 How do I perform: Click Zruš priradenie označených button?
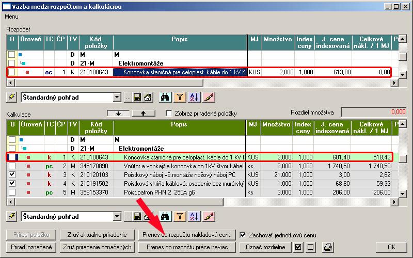(x=97, y=247)
